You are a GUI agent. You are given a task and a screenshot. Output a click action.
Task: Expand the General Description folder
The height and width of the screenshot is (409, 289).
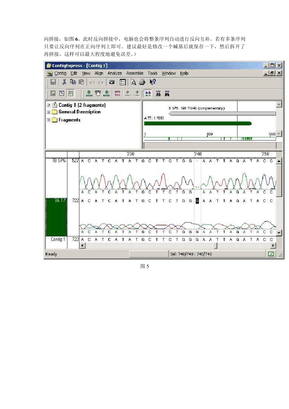click(x=49, y=112)
